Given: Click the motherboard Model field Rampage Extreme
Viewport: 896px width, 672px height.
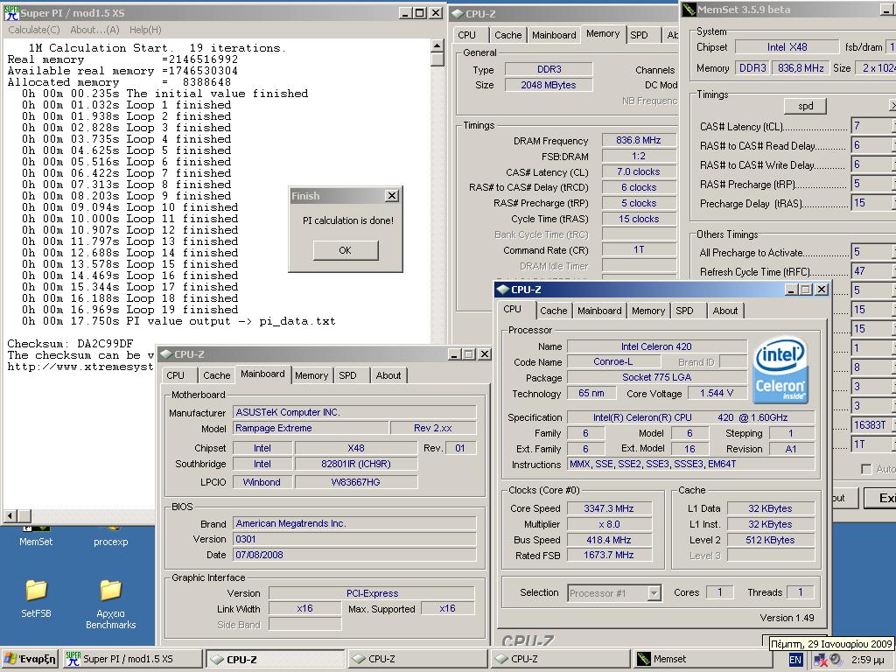Looking at the screenshot, I should click(311, 428).
